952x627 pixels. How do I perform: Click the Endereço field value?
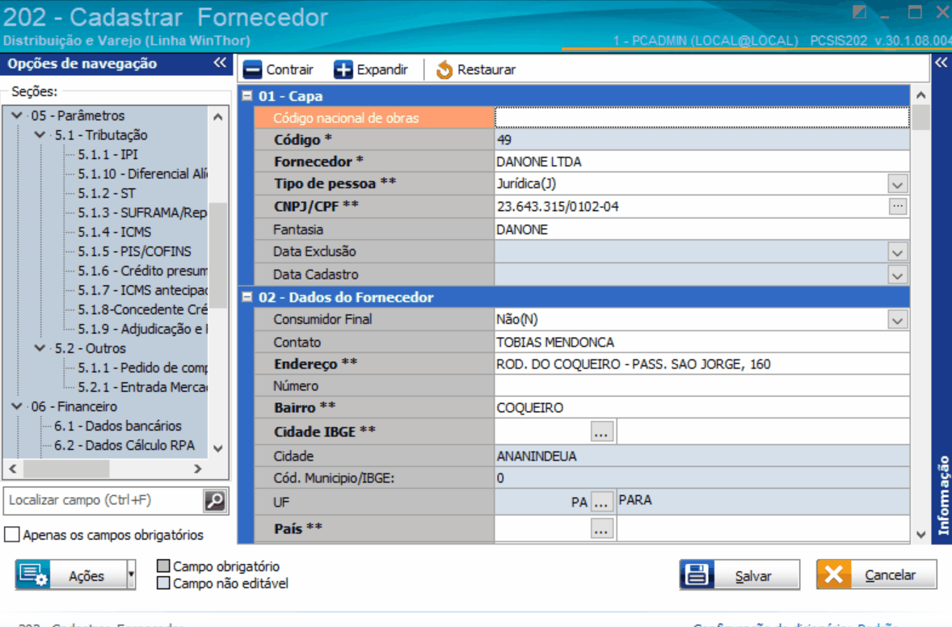(701, 364)
